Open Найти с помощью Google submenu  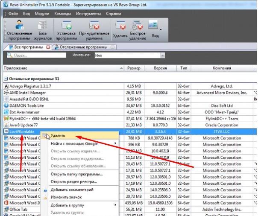79,144
